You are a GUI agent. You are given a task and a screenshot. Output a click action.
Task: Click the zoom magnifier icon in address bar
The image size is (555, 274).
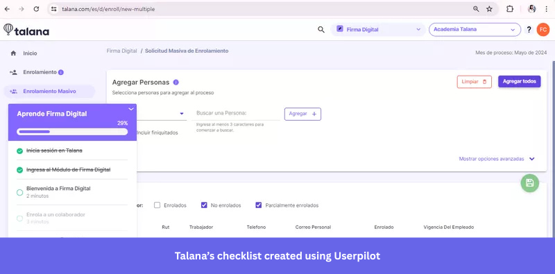(476, 9)
